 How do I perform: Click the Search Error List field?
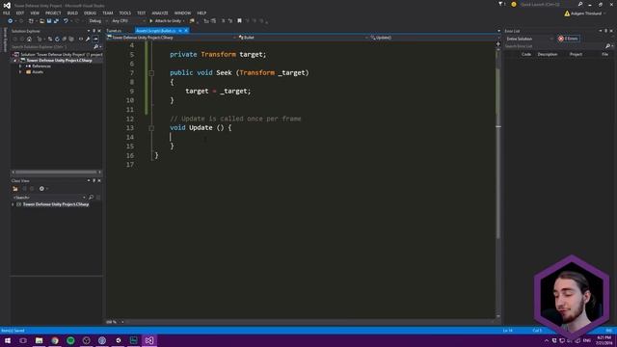click(x=555, y=46)
